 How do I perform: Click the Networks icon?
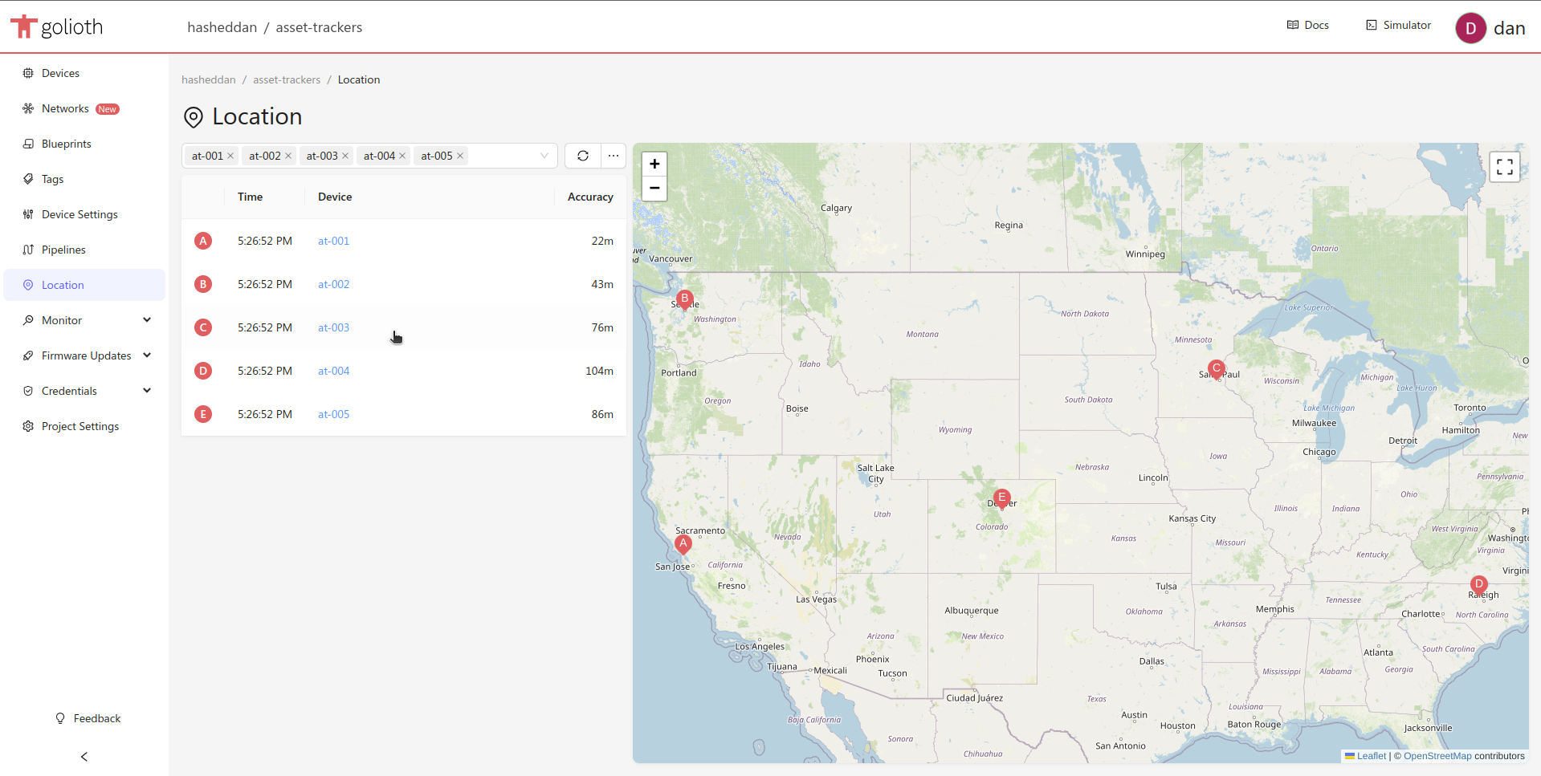click(28, 108)
